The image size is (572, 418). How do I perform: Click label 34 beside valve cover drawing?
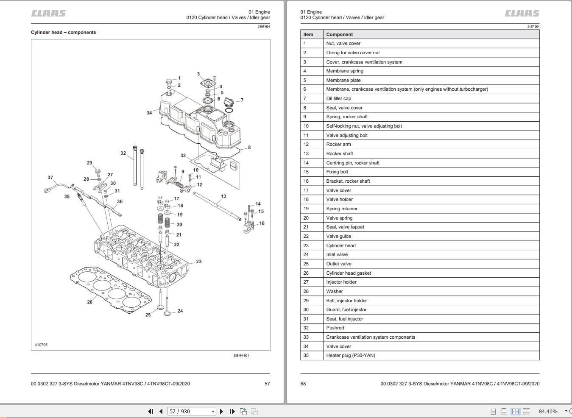[x=149, y=113]
